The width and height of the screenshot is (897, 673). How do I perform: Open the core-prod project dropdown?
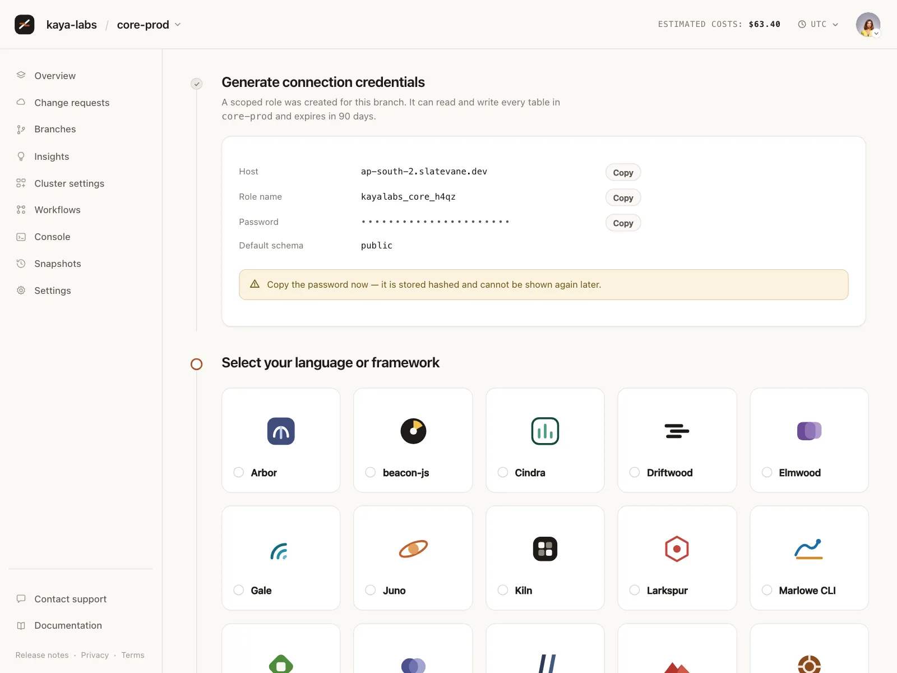coord(149,25)
